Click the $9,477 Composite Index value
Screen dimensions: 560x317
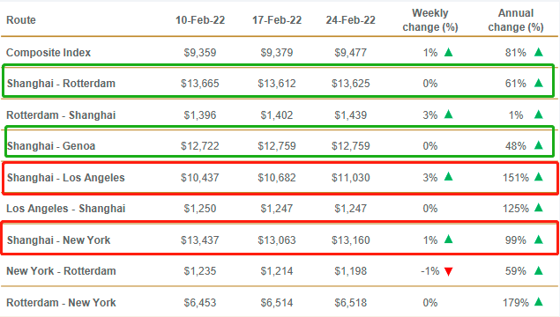pyautogui.click(x=350, y=53)
